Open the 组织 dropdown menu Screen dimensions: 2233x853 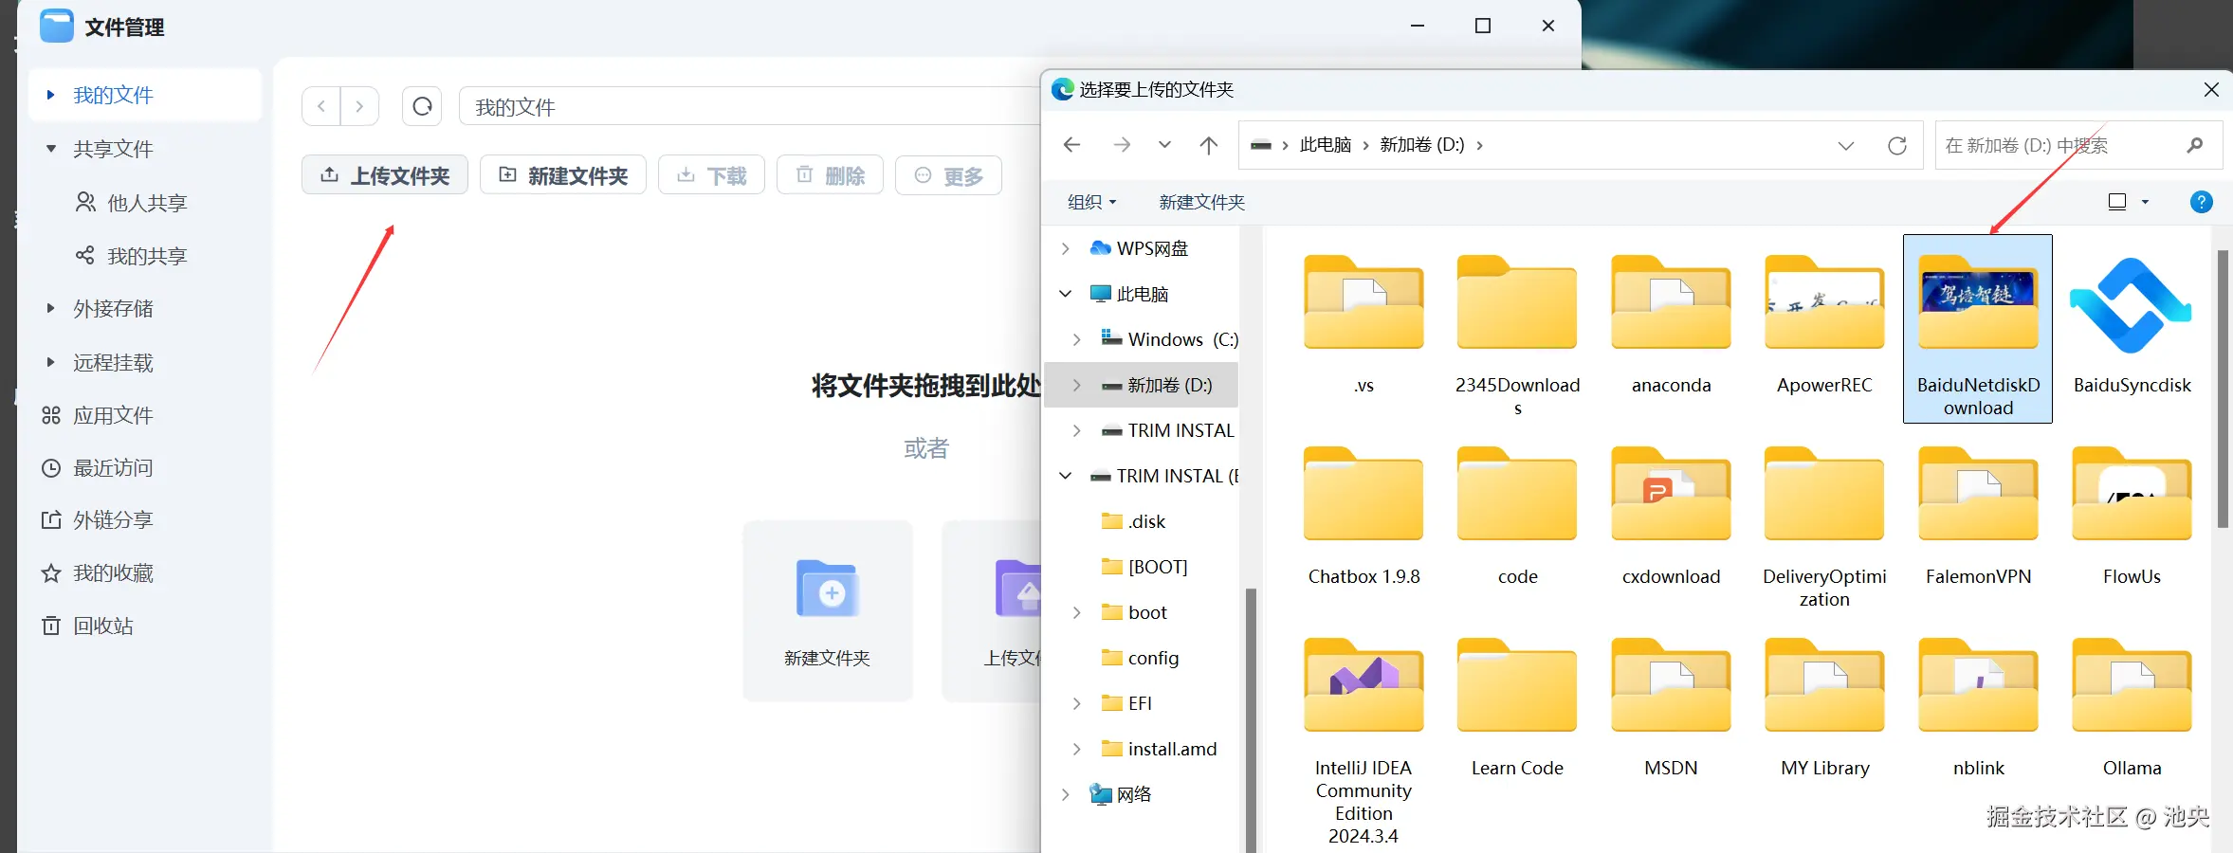pyautogui.click(x=1090, y=201)
